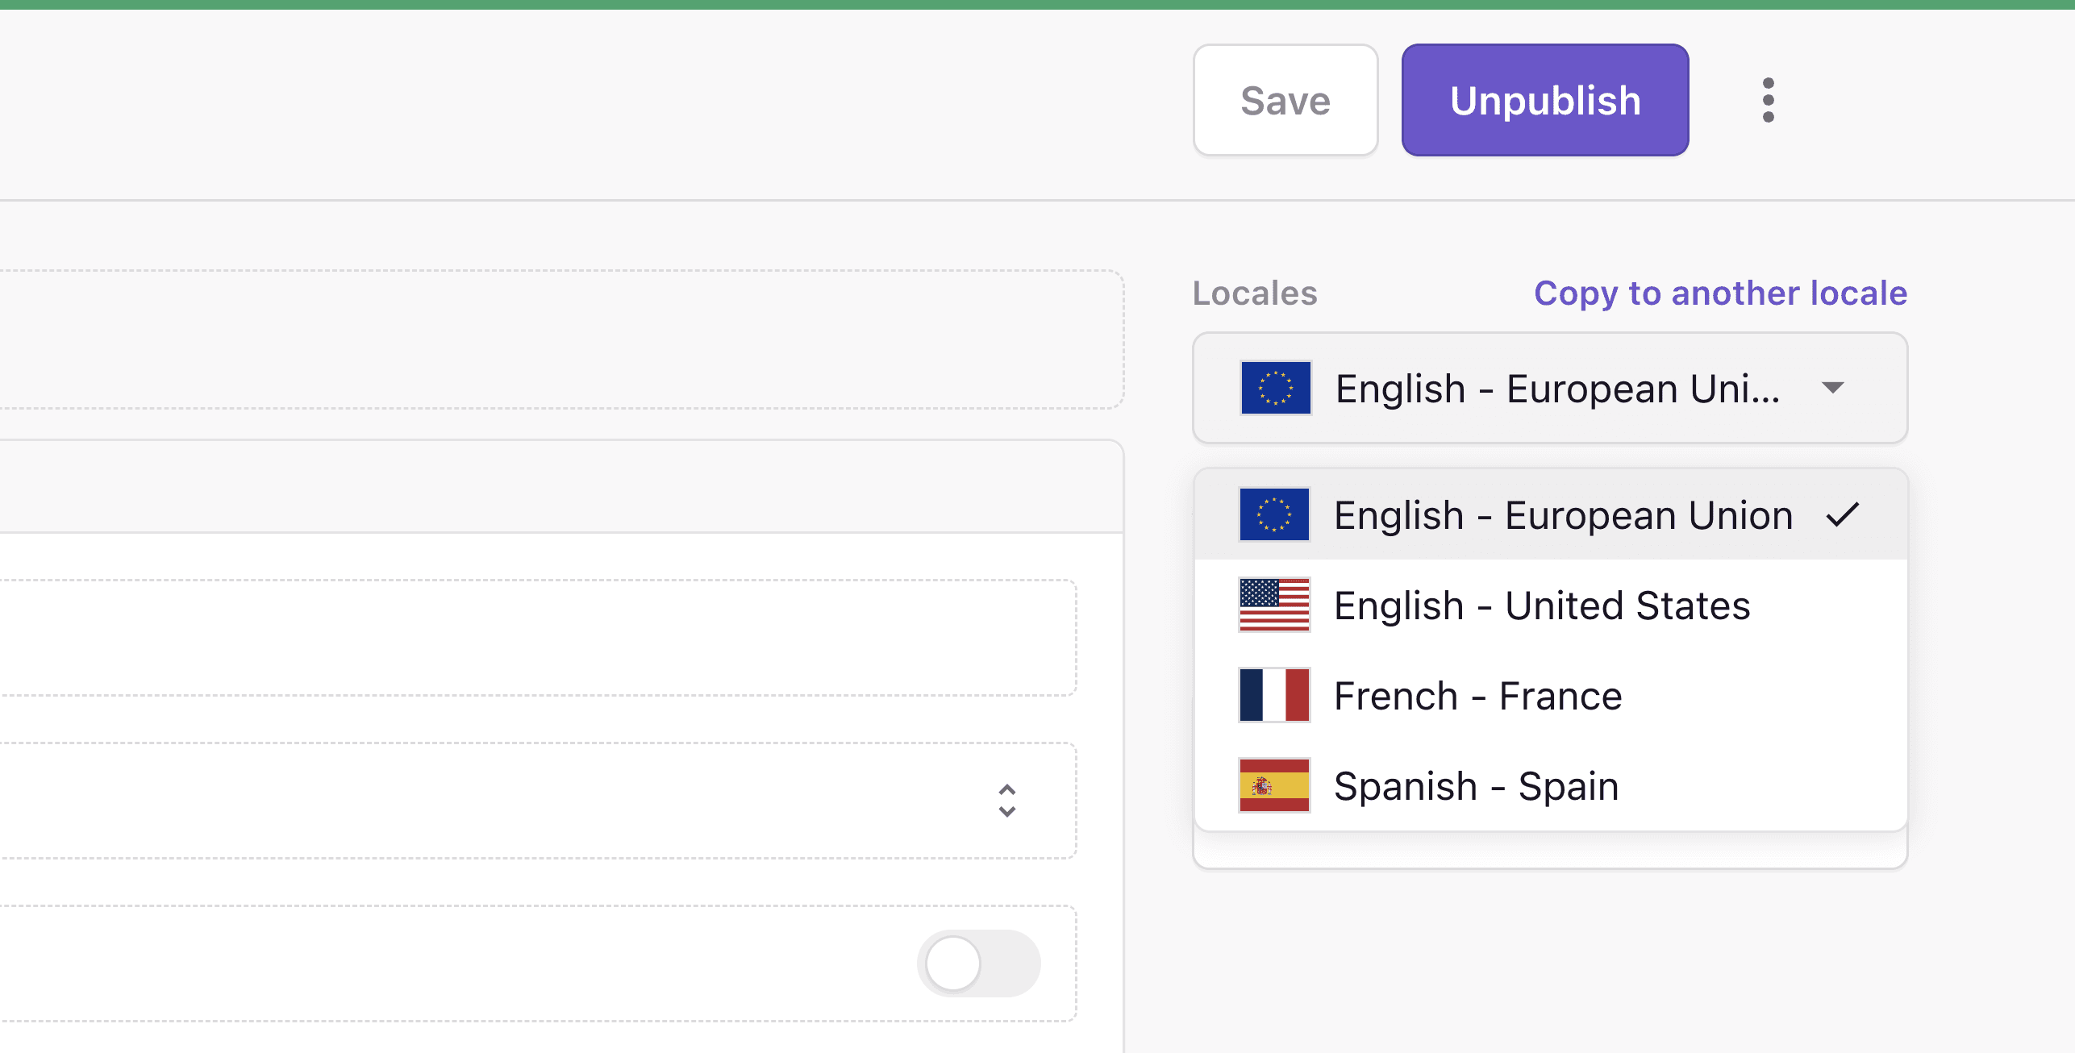Select the Spanish - Spain locale
This screenshot has height=1053, width=2075.
(1474, 786)
